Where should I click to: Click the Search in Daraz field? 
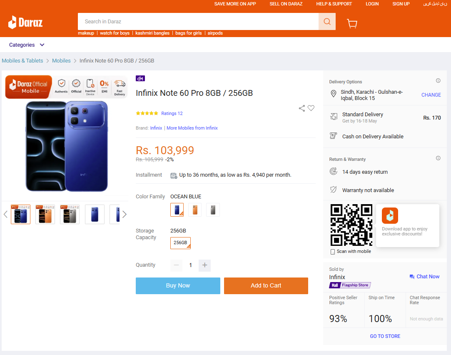pyautogui.click(x=198, y=22)
